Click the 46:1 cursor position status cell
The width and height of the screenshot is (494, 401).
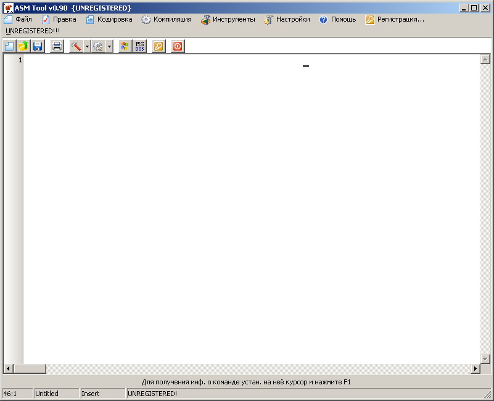[x=17, y=394]
